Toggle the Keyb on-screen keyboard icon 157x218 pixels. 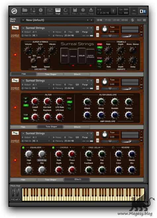(x=58, y=11)
